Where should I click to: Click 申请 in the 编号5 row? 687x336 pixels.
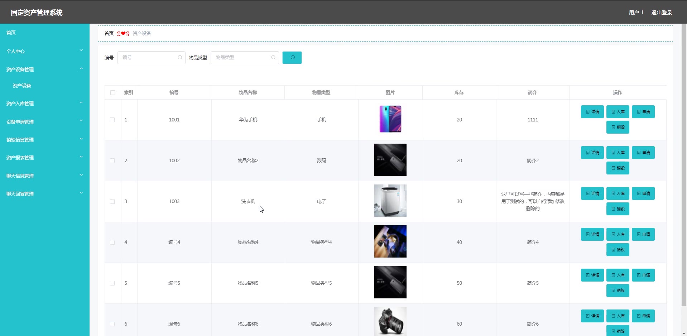click(x=643, y=275)
